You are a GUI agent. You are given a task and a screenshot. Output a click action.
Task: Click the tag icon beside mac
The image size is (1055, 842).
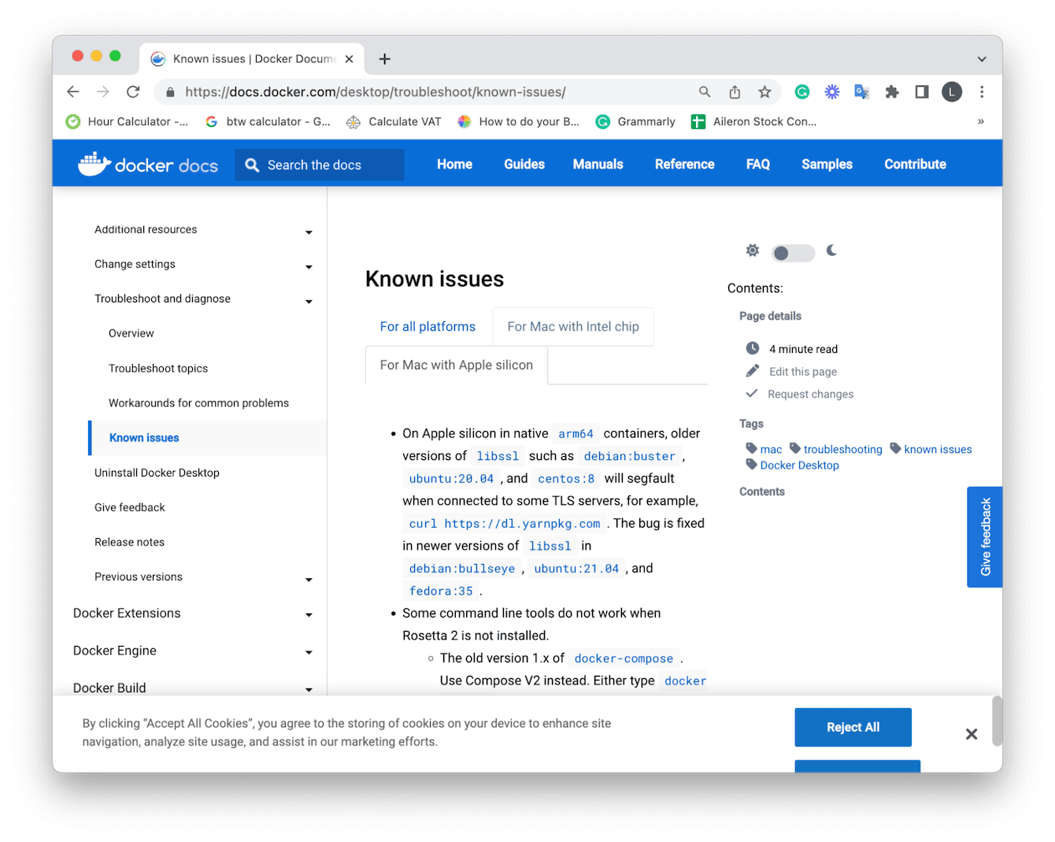[x=751, y=448]
